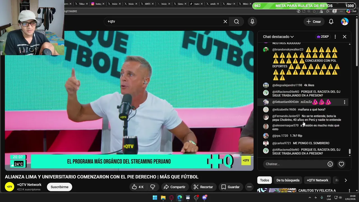Expand the Chat destacado dropdown
Screen dimensions: 359x202
tap(278, 37)
